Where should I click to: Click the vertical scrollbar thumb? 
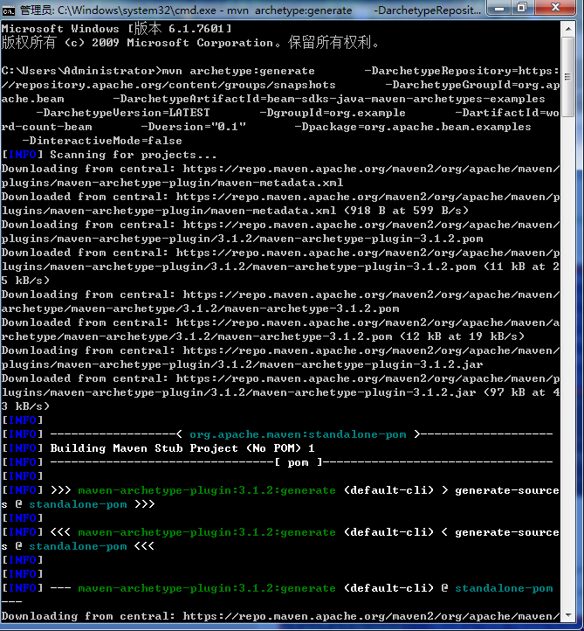pos(568,77)
